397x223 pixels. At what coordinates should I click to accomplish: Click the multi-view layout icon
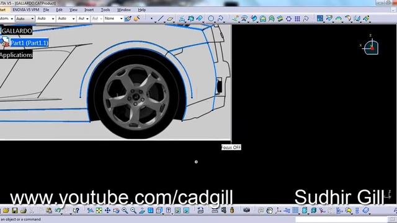[x=151, y=211]
